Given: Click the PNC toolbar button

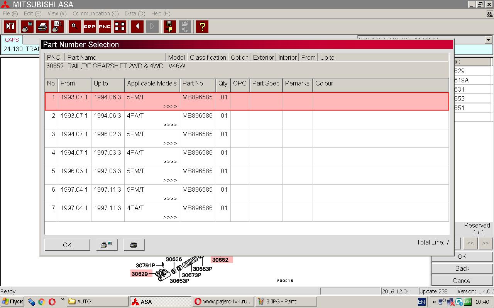Looking at the screenshot, I should click(x=105, y=26).
